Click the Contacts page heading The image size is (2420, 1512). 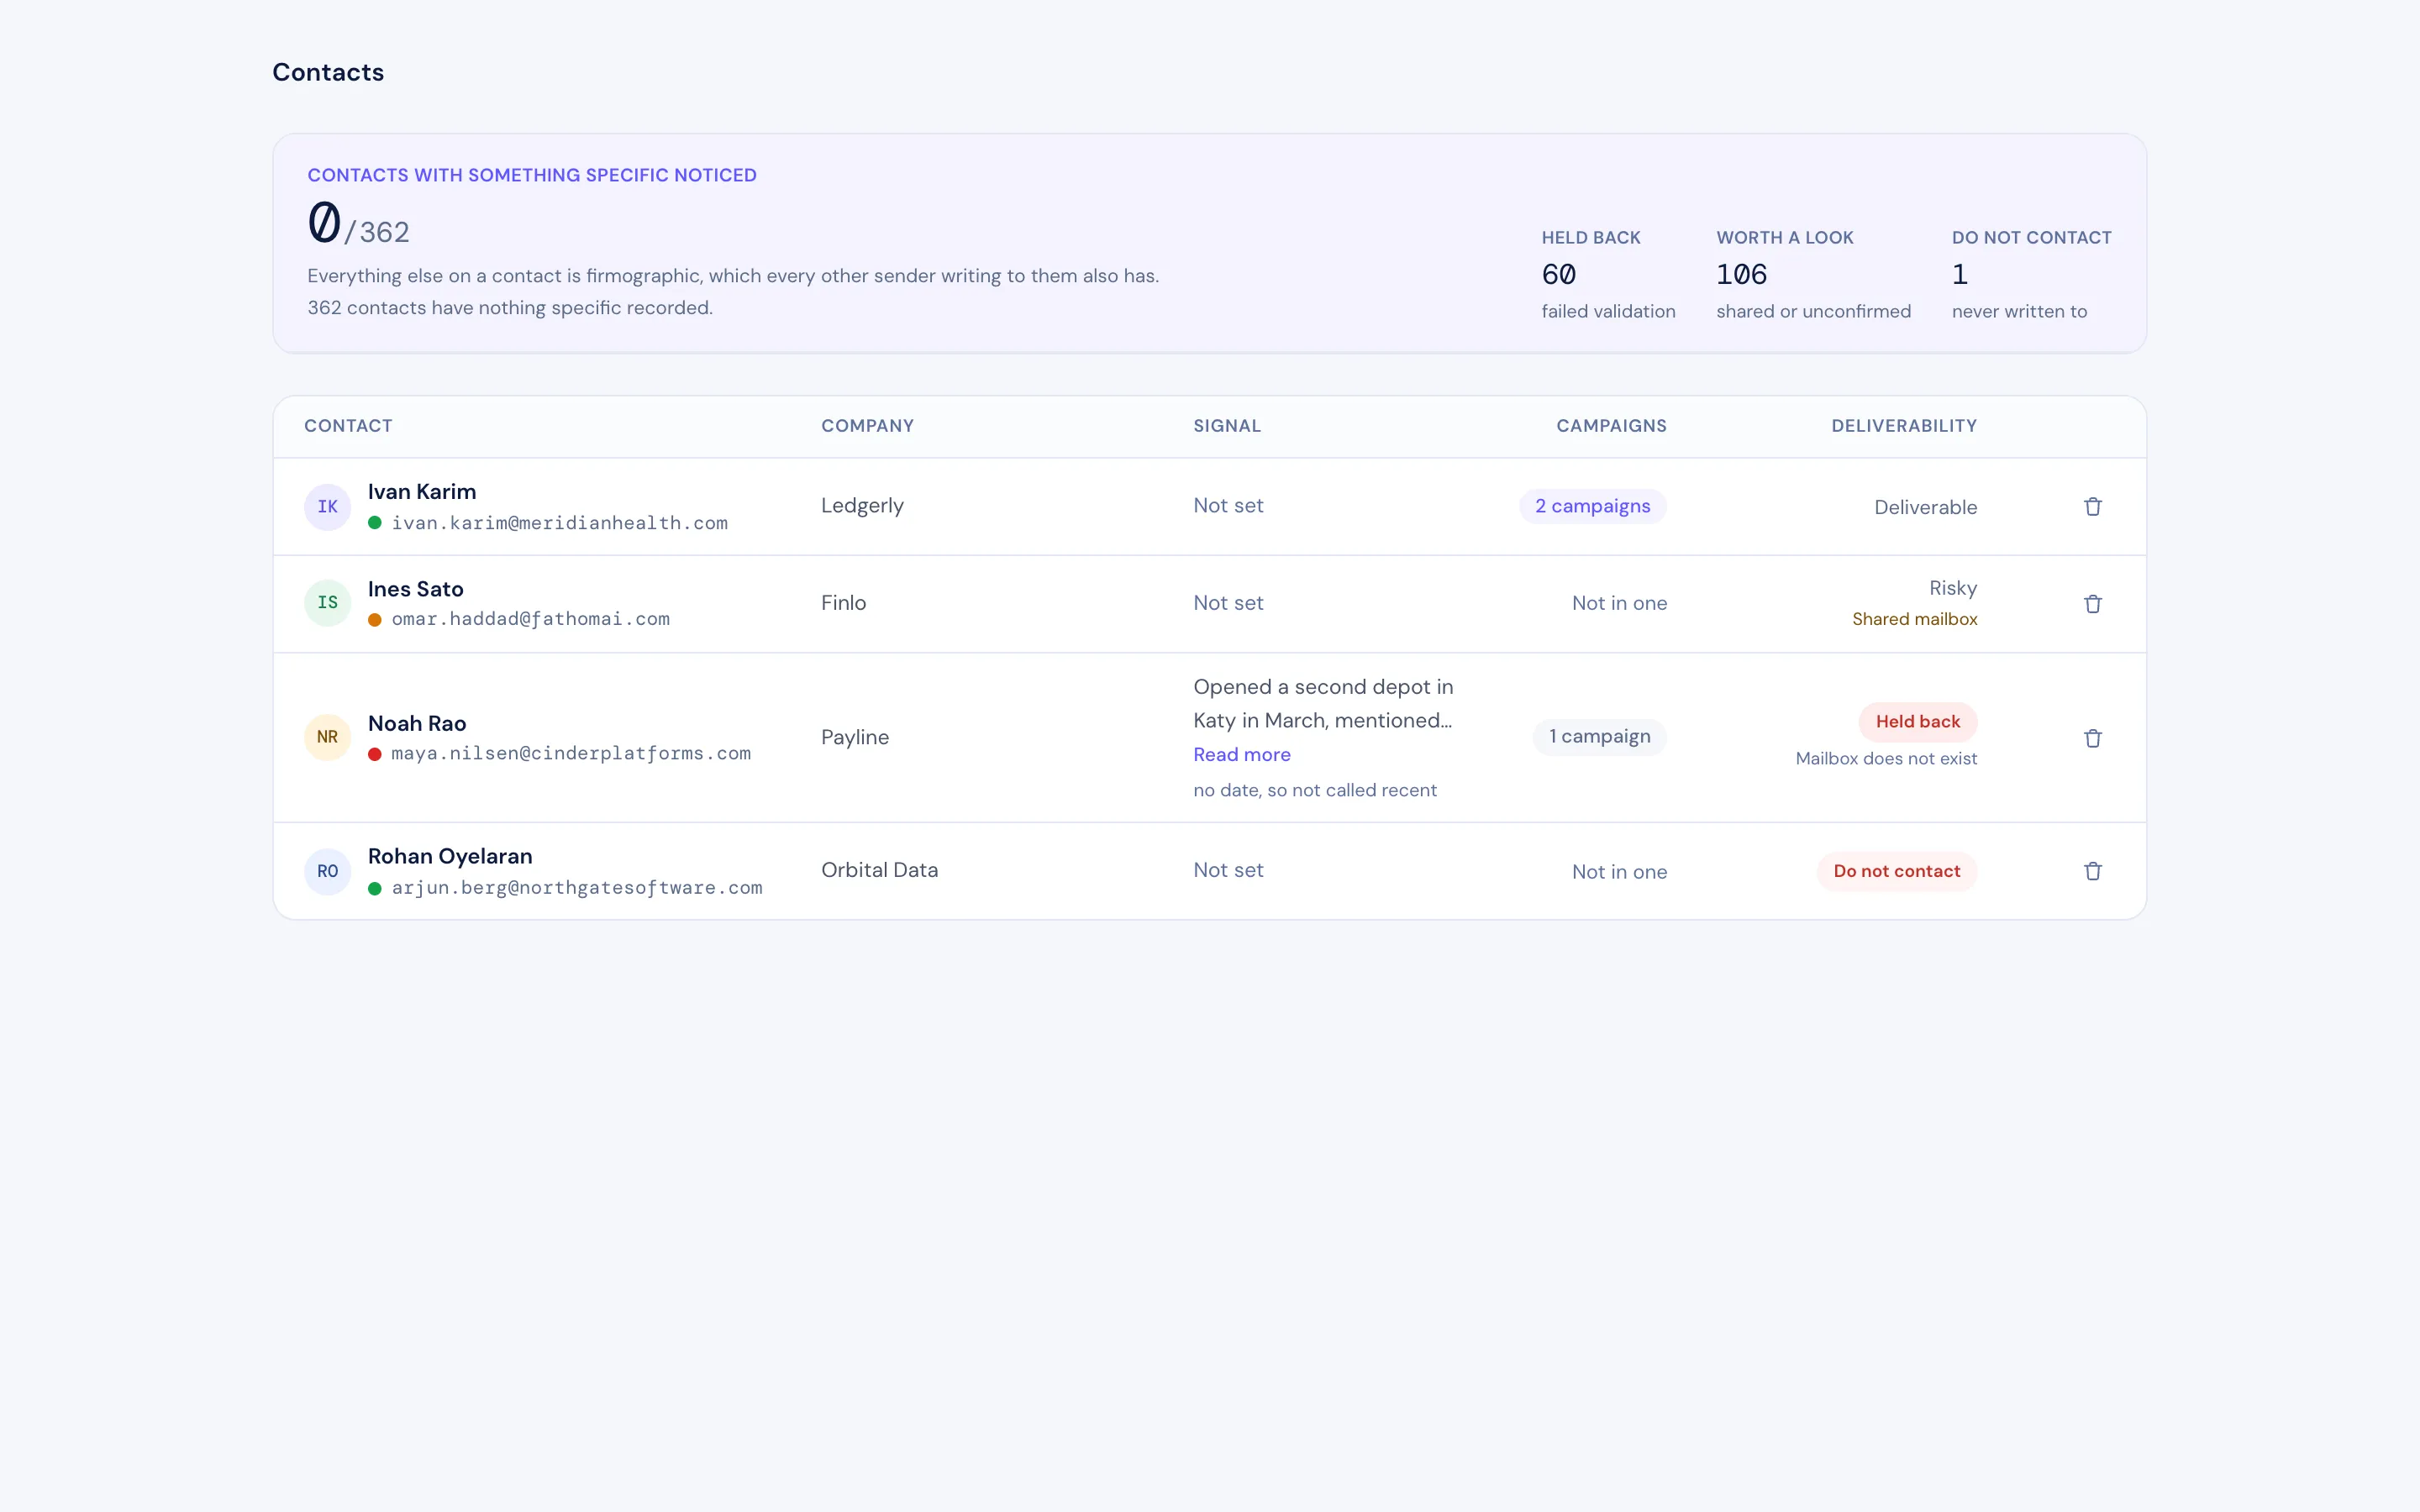[x=328, y=72]
